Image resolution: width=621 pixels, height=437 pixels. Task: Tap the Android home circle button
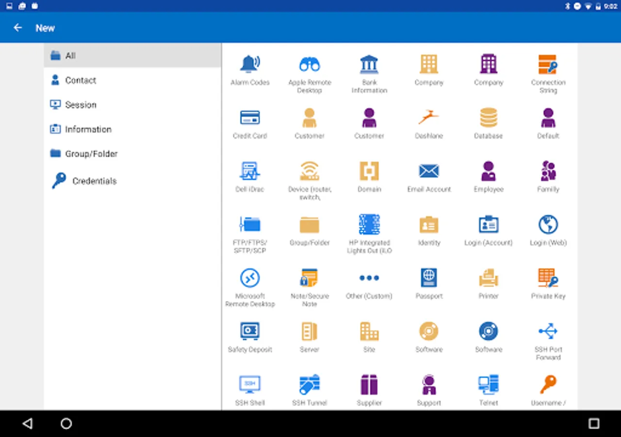(66, 423)
